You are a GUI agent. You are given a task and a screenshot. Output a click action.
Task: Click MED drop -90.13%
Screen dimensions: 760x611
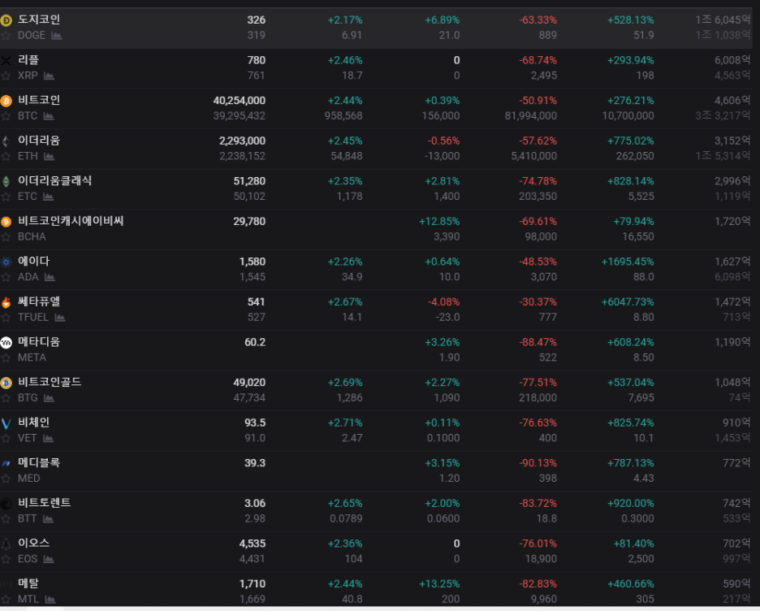tap(538, 463)
